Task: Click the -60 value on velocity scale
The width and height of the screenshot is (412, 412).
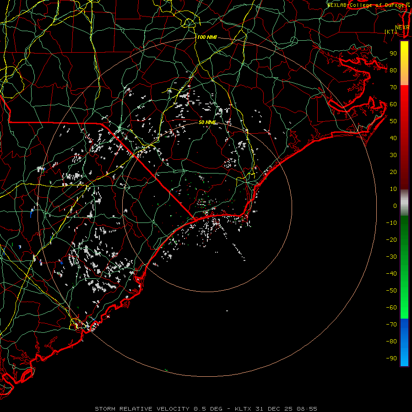Action: click(x=391, y=308)
